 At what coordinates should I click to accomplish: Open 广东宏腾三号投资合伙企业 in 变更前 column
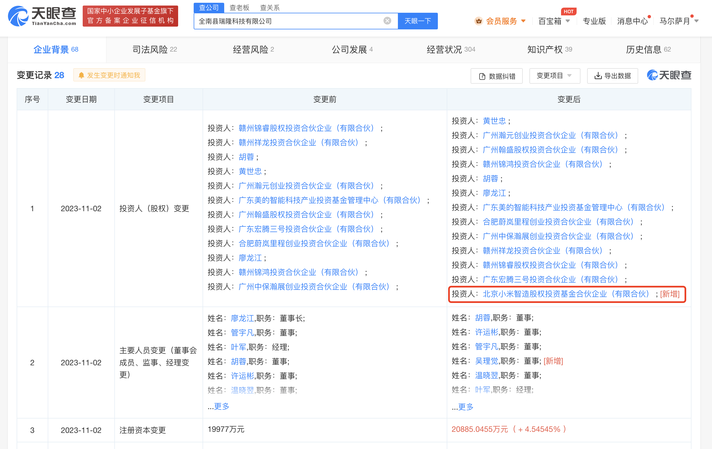coord(307,229)
